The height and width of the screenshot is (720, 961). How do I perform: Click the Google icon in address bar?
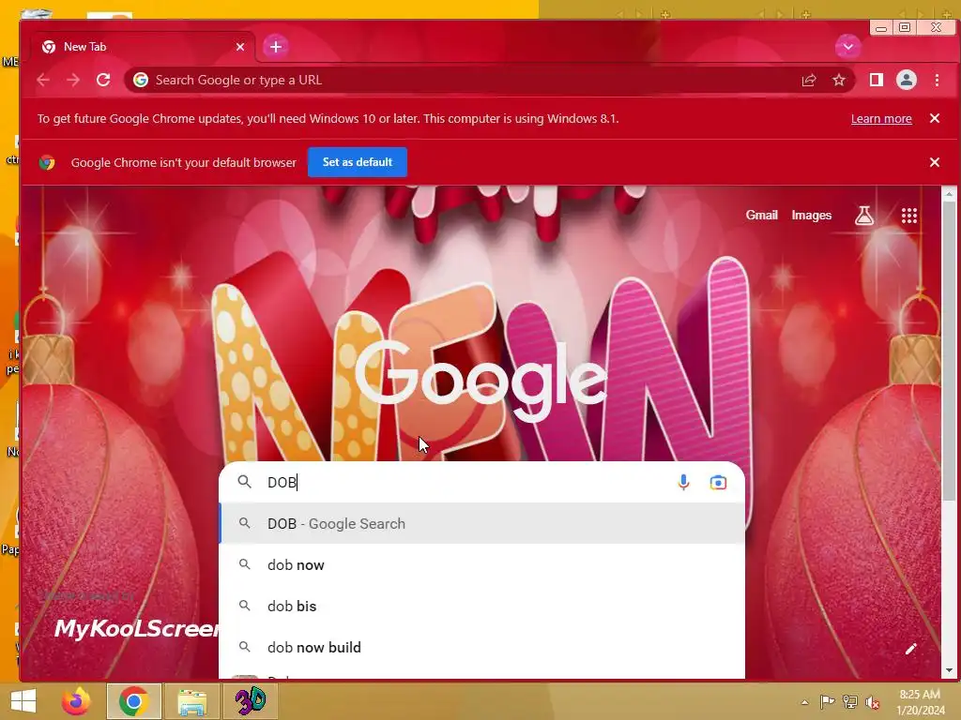(x=141, y=81)
